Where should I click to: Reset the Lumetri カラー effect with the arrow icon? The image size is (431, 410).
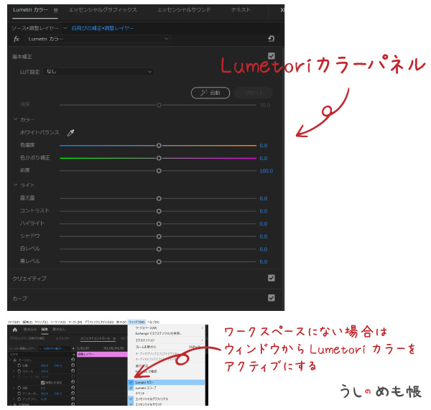(272, 39)
